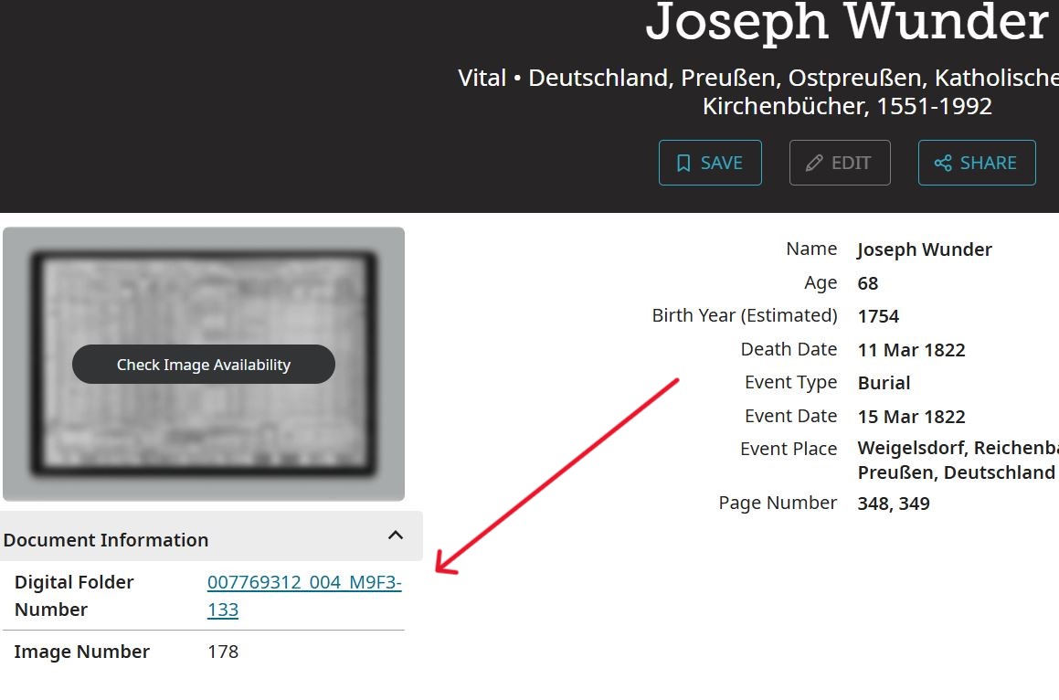Click the Digital Folder Number label
The width and height of the screenshot is (1059, 700).
click(x=74, y=596)
